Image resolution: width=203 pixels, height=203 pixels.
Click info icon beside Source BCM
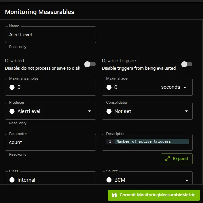(109, 180)
